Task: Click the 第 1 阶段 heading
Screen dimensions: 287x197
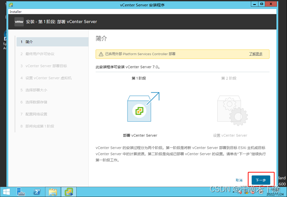Action: point(139,78)
